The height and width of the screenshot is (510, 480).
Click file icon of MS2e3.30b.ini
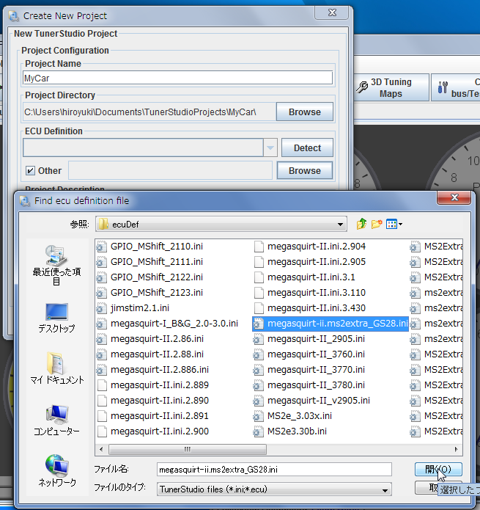(258, 431)
